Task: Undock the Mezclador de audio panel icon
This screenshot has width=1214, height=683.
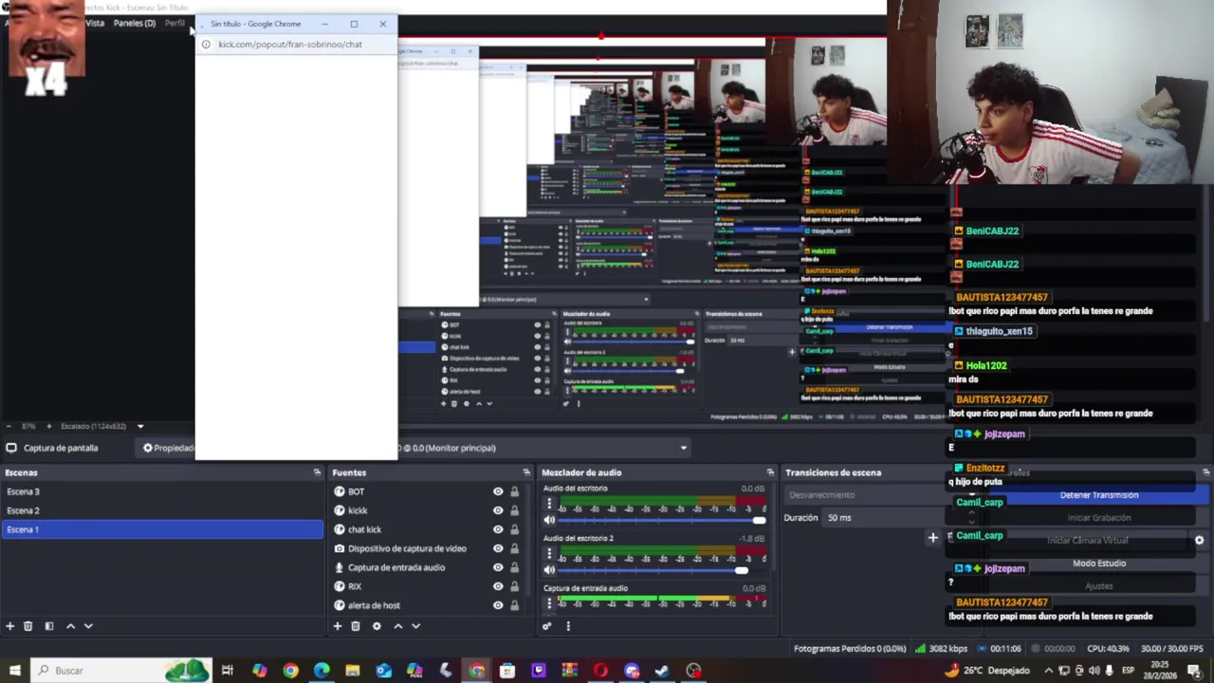Action: [770, 472]
